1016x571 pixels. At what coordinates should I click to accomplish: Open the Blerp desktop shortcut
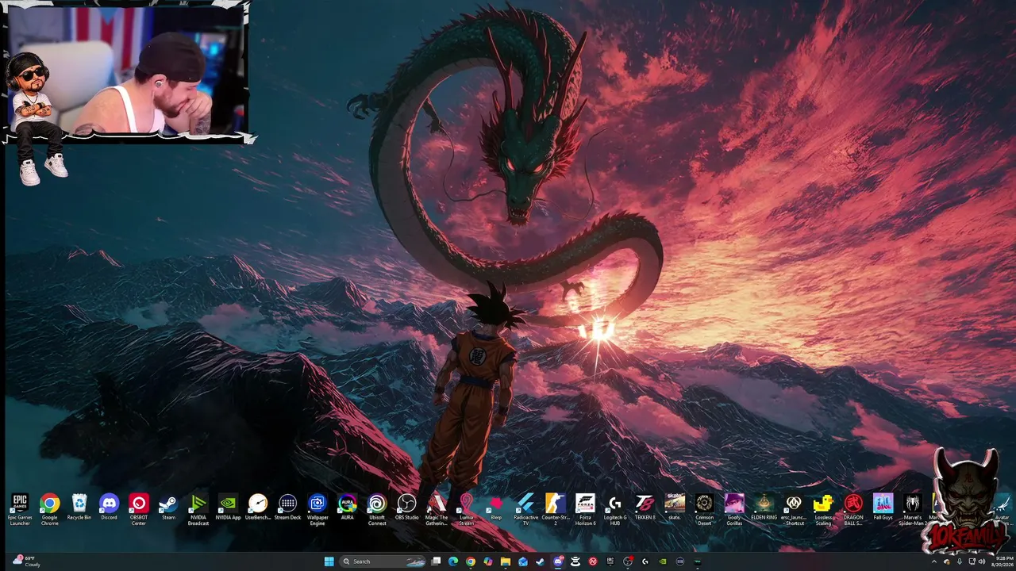point(496,507)
